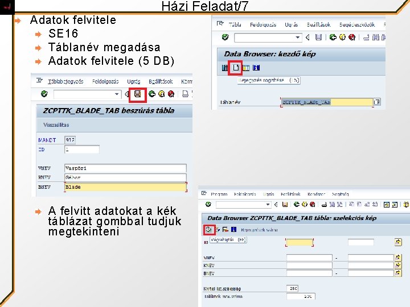Image resolution: width=410 pixels, height=307 pixels.
Task: Click multiple selection arrow for KNEV row
Action: click(x=398, y=265)
